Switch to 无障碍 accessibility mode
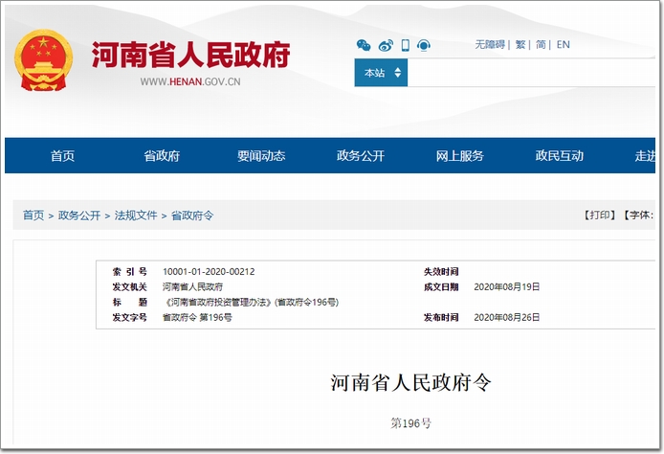The image size is (664, 454). point(491,45)
